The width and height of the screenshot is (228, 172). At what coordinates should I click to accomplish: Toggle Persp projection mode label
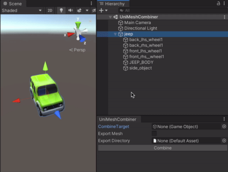click(x=77, y=50)
